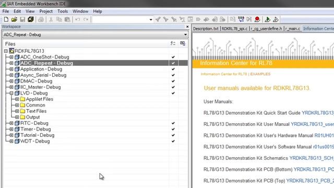Open the Window menu
This screenshot has height=188, width=334.
pyautogui.click(x=80, y=11)
